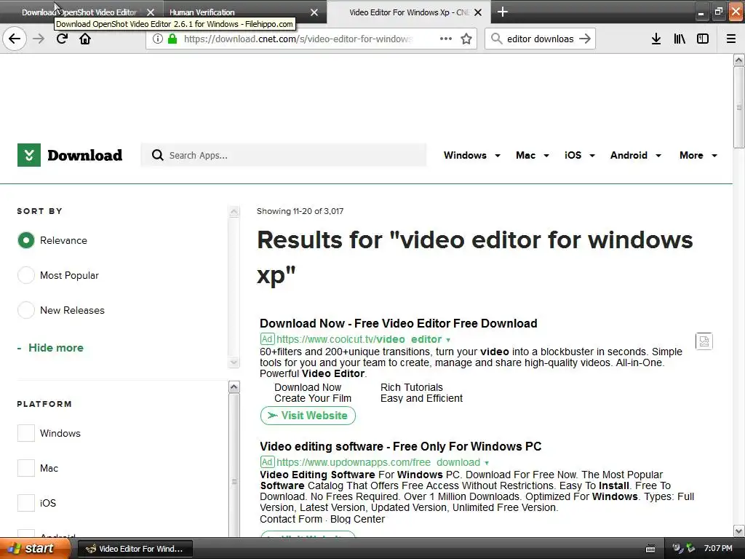Bookmark this page with the star icon
Image resolution: width=745 pixels, height=559 pixels.
466,39
